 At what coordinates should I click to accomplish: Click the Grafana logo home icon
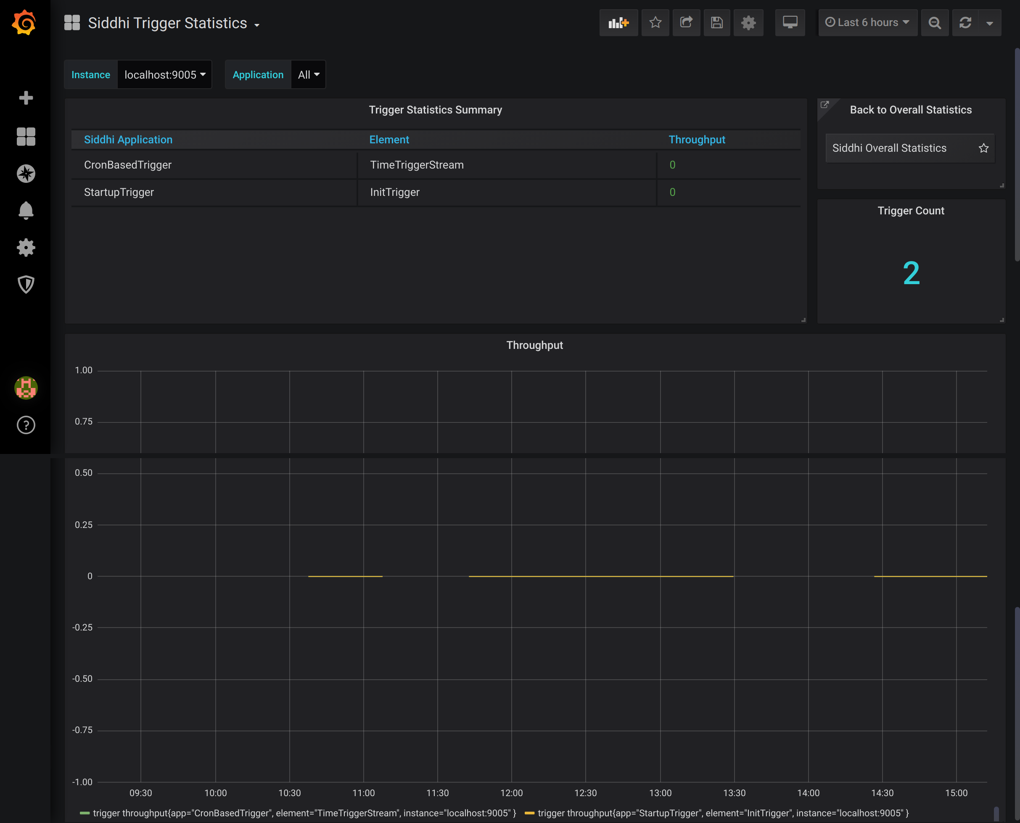(x=24, y=23)
